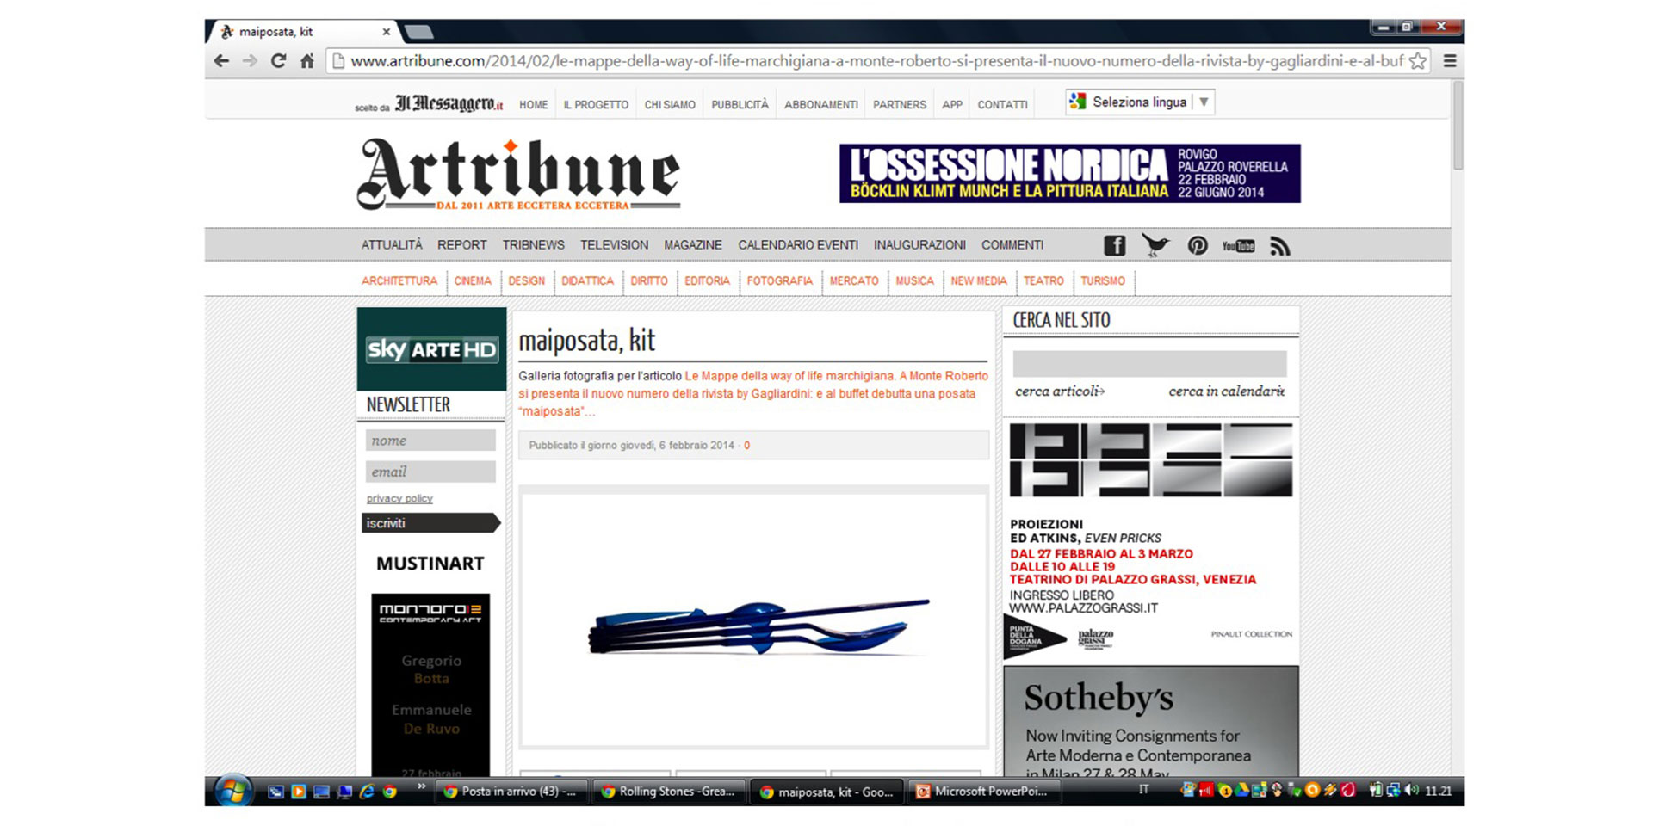Open Artribune's YouTube icon
The image size is (1653, 826).
[x=1238, y=246]
